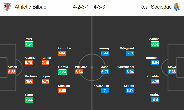Open Ødegaard's 7.8 rating badge
This screenshot has width=184, height=110.
point(130,53)
